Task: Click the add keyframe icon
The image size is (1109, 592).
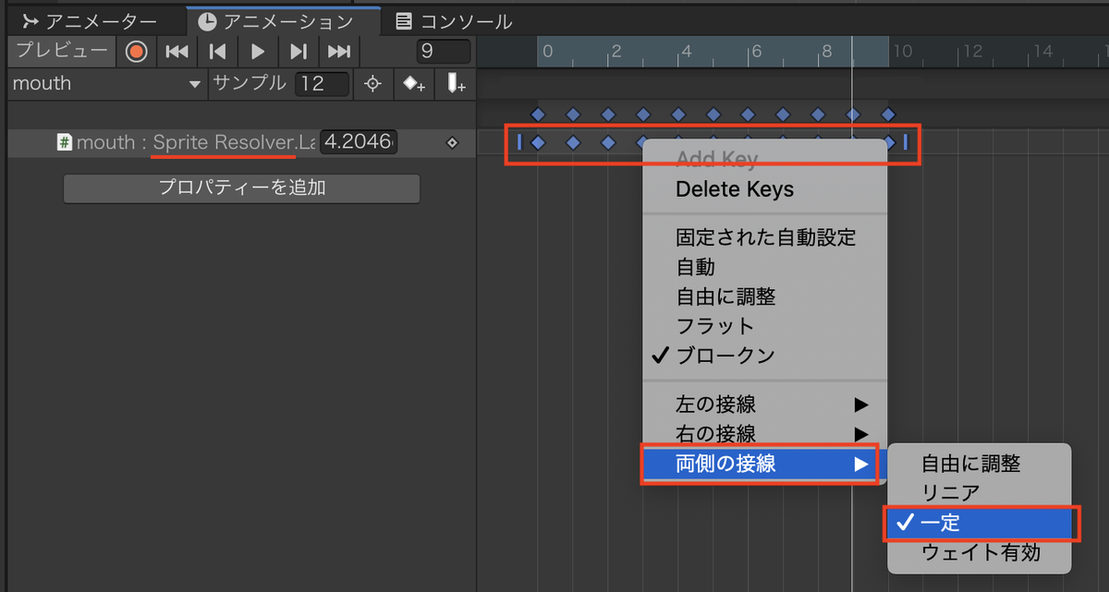Action: point(413,84)
